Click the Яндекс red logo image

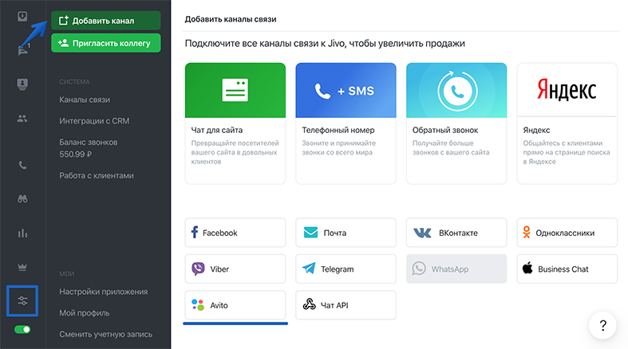[x=567, y=89]
